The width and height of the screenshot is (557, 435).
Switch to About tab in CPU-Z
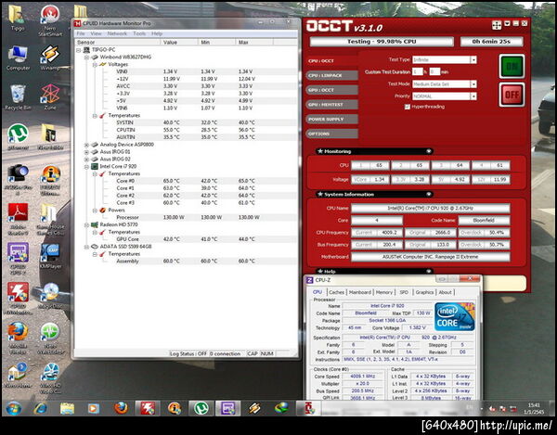[x=445, y=292]
